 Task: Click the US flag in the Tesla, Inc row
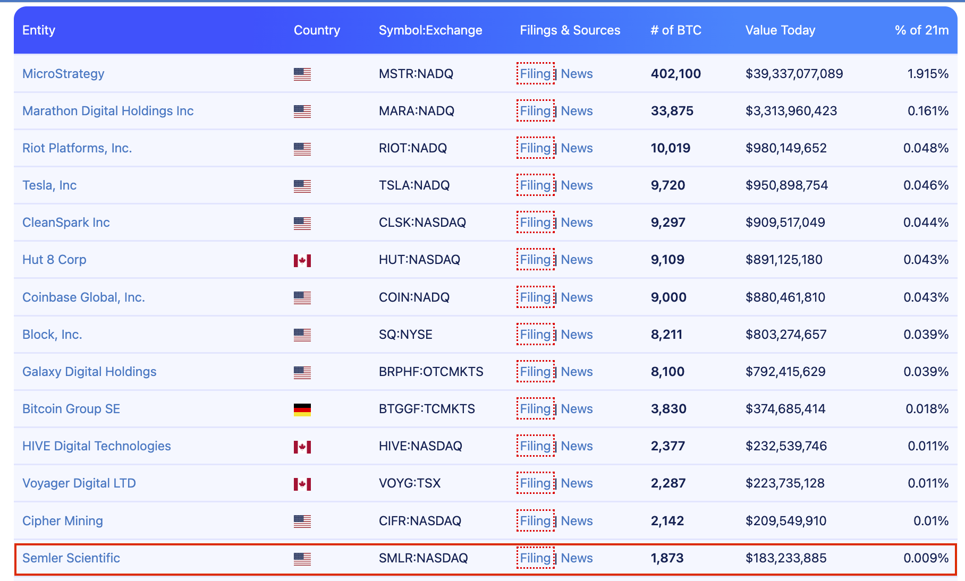302,186
